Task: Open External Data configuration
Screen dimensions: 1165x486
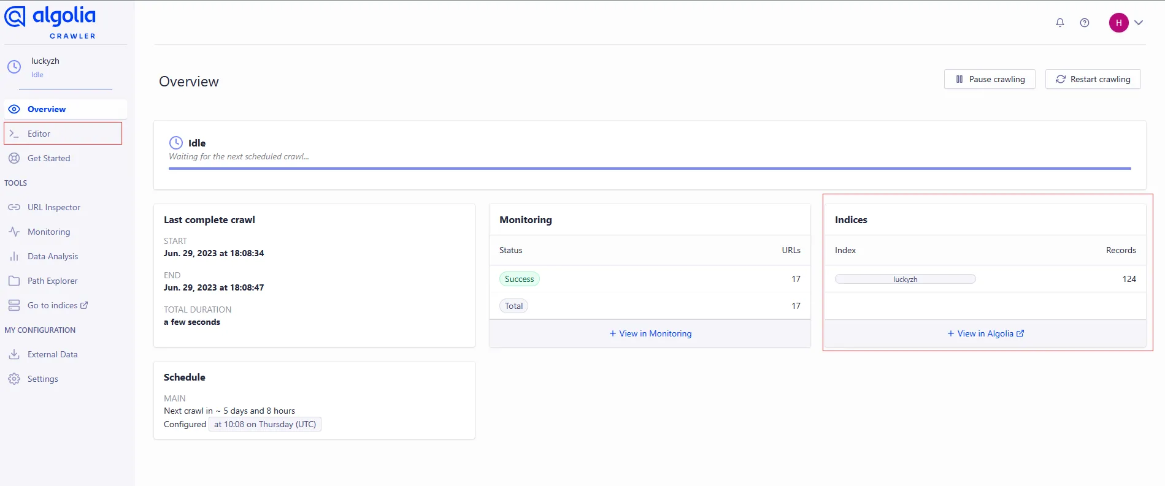Action: click(x=66, y=354)
